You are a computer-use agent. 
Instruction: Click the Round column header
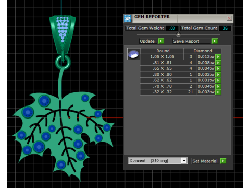162,51
